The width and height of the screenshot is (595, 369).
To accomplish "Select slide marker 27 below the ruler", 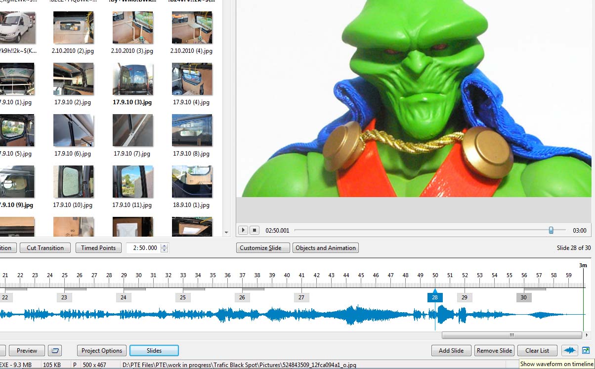I will (x=301, y=297).
